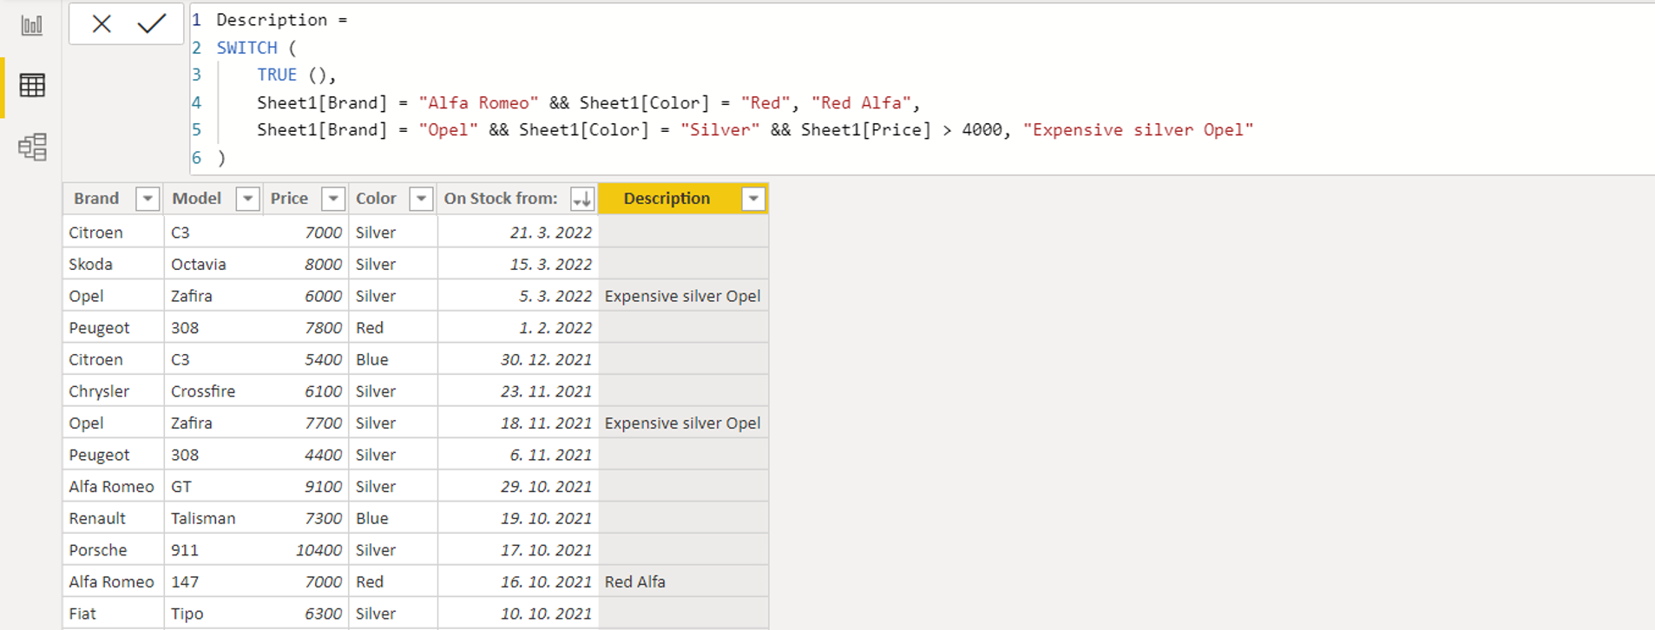Click the date 23. 11. 2021

(x=517, y=391)
